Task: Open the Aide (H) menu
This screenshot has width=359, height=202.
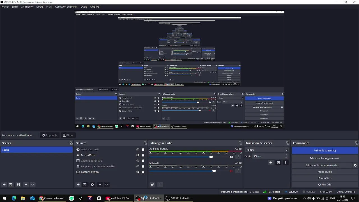Action: (x=95, y=6)
